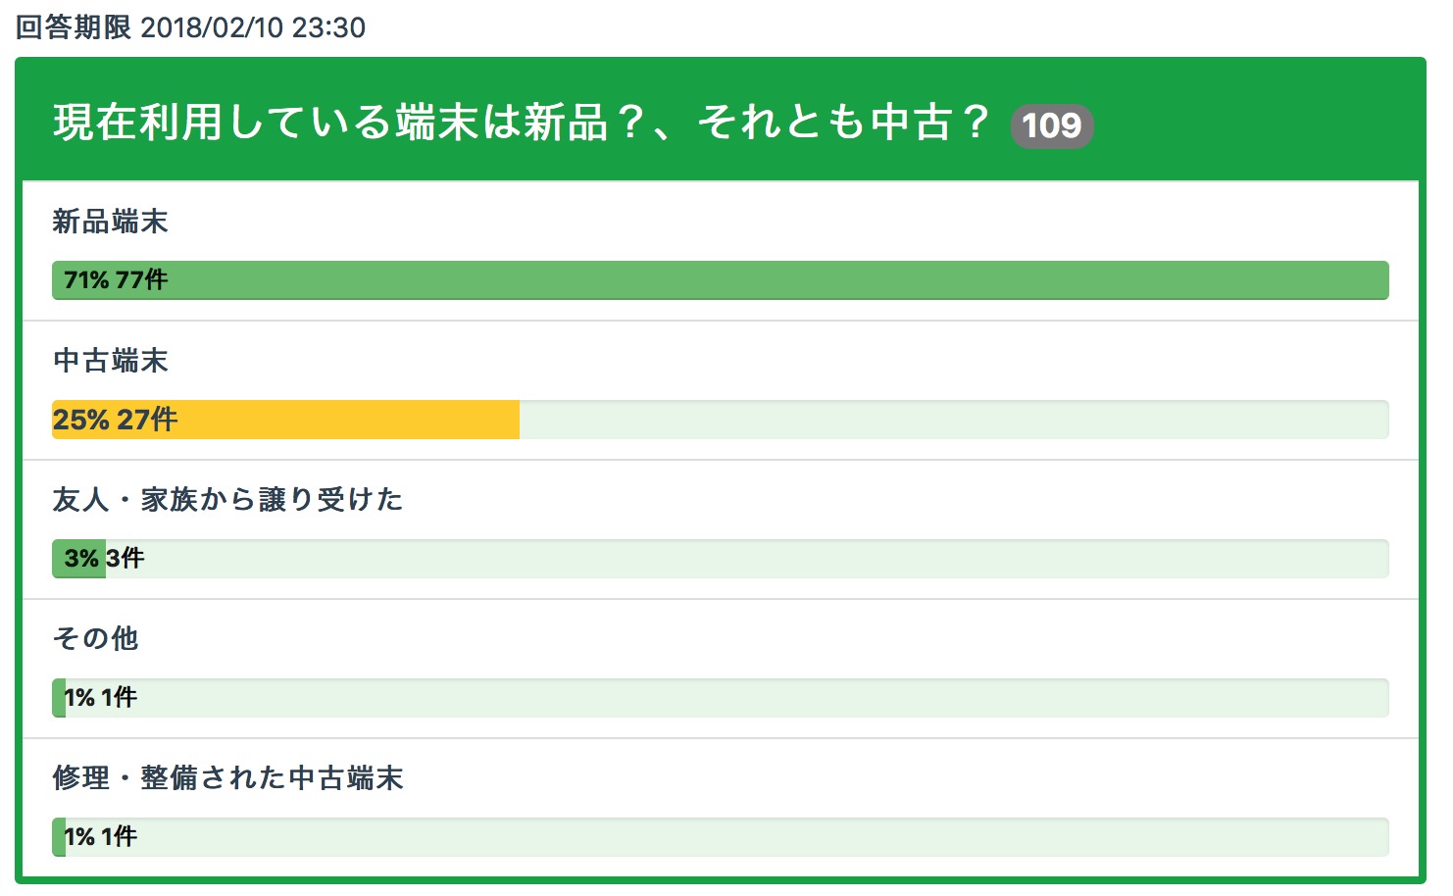Select the 友人・家族から譲り受けた option label
The image size is (1453, 896).
pyautogui.click(x=227, y=500)
